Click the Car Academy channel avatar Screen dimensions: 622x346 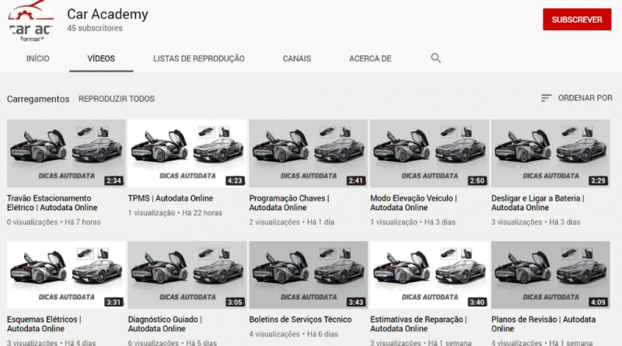coord(31,21)
